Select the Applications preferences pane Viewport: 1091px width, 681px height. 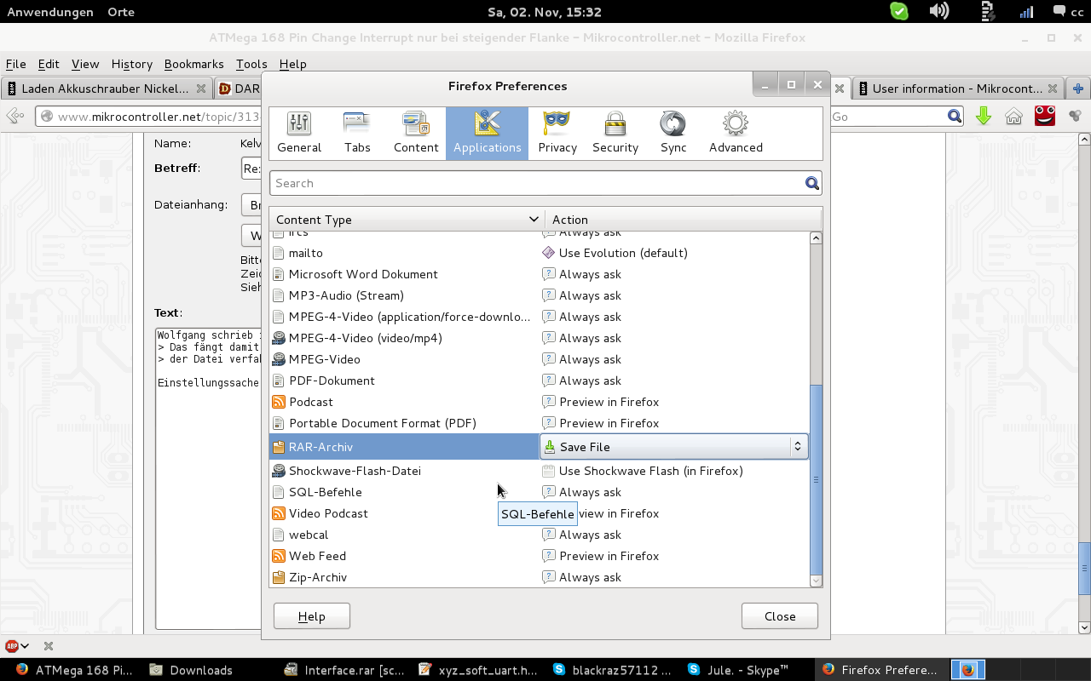point(487,133)
